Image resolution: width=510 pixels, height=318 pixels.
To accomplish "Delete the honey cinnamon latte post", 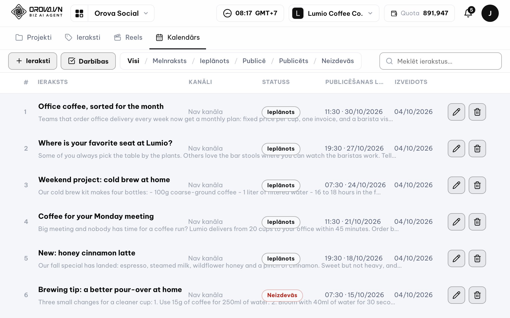I will click(477, 258).
